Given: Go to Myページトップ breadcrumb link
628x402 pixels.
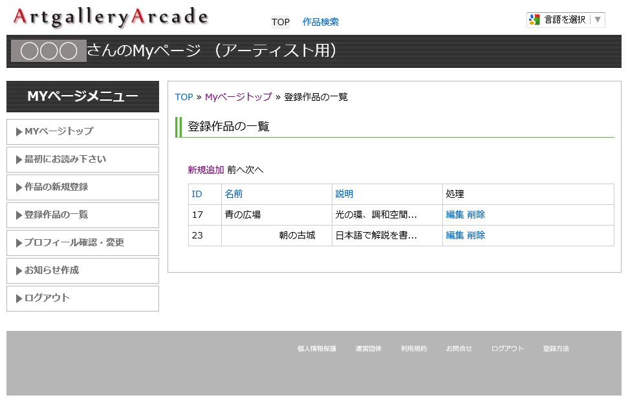Looking at the screenshot, I should [x=238, y=97].
